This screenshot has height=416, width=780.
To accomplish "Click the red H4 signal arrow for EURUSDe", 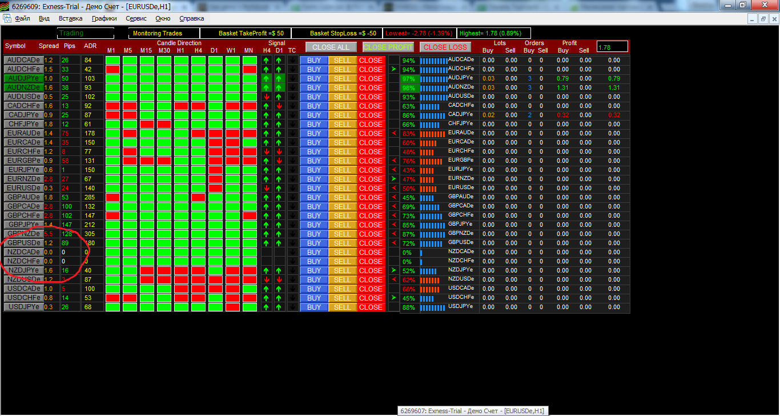I will (267, 188).
